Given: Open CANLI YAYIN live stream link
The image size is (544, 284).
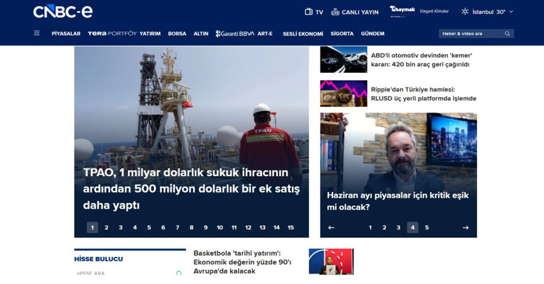Looking at the screenshot, I should tap(360, 12).
